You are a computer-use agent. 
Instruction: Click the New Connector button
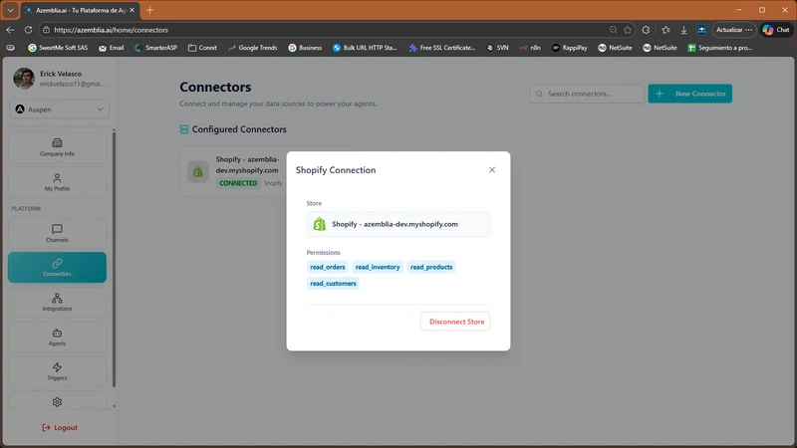[x=689, y=94]
